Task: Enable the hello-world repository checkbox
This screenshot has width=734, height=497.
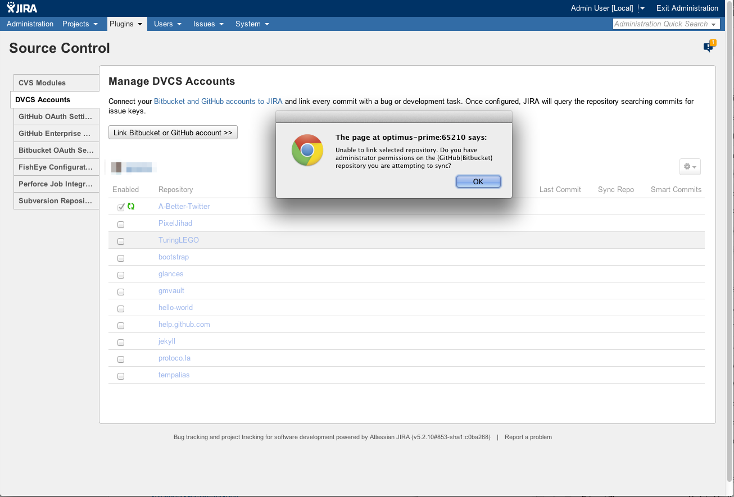Action: pyautogui.click(x=121, y=308)
